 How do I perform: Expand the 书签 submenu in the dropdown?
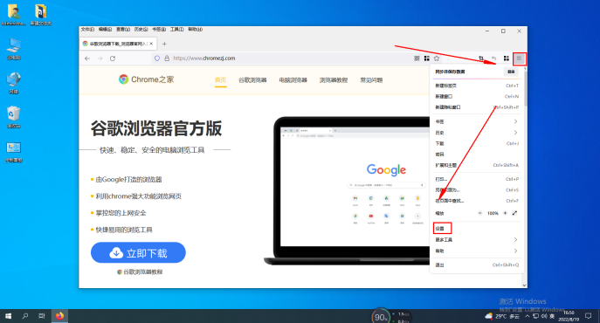[x=477, y=121]
